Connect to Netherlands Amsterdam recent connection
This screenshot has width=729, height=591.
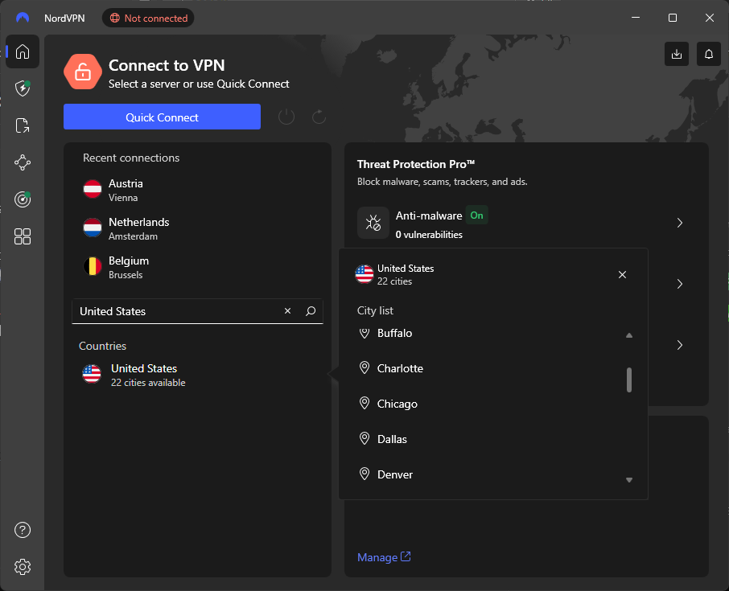(198, 228)
